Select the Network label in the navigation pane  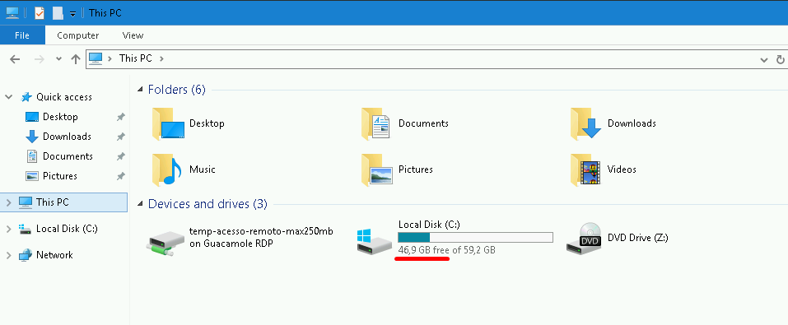coord(54,255)
